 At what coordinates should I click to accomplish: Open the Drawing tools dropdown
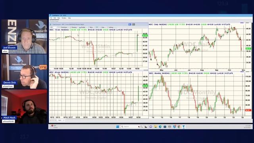[74, 27]
